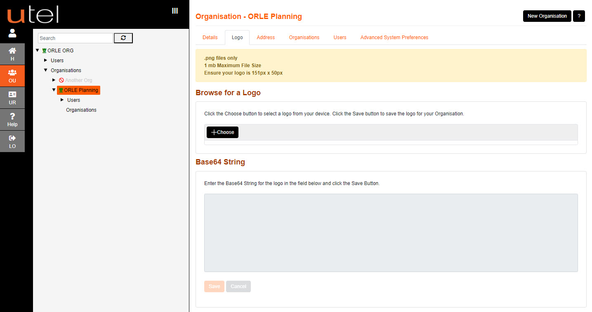This screenshot has height=312, width=592.
Task: Expand the Another Org tree node
Action: pyautogui.click(x=54, y=80)
